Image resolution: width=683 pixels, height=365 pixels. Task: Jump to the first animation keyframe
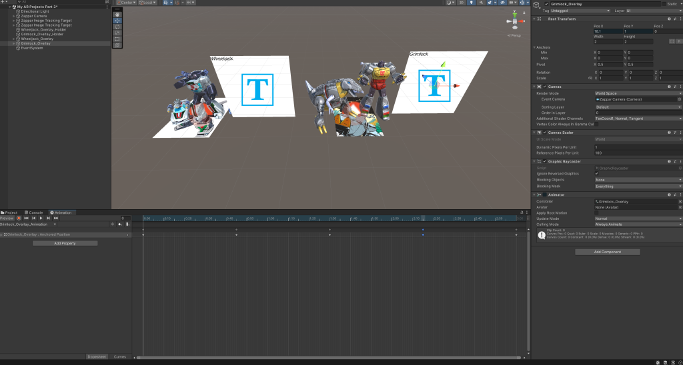[26, 218]
